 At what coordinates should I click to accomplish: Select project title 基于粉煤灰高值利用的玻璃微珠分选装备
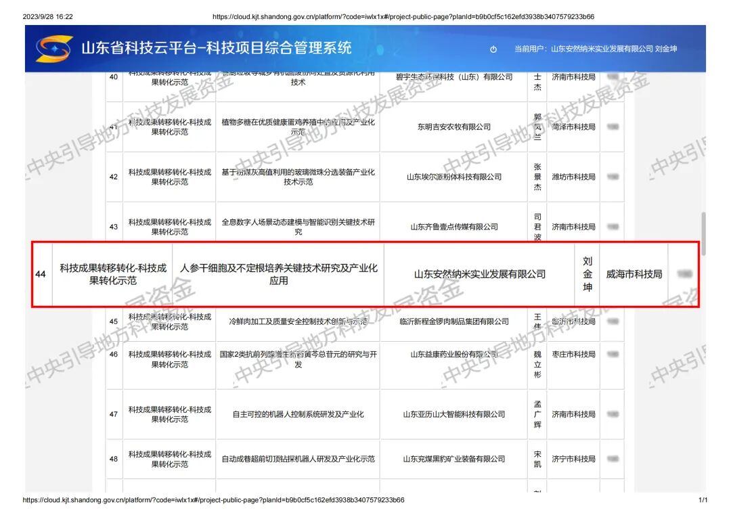pyautogui.click(x=298, y=177)
